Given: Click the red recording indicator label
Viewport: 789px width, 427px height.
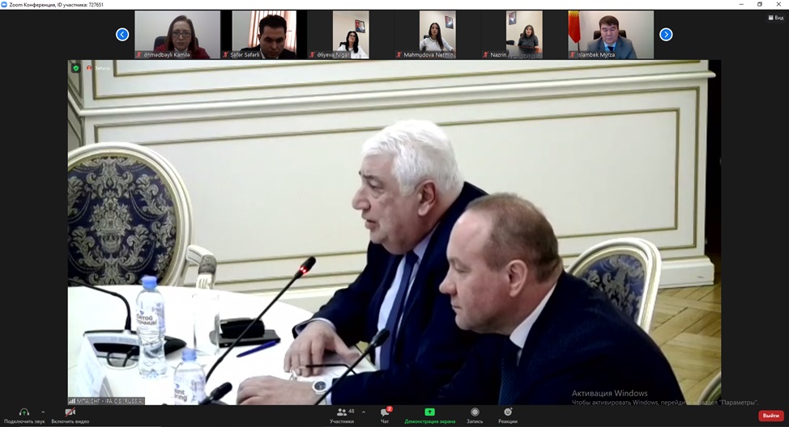Looking at the screenshot, I should pyautogui.click(x=98, y=68).
